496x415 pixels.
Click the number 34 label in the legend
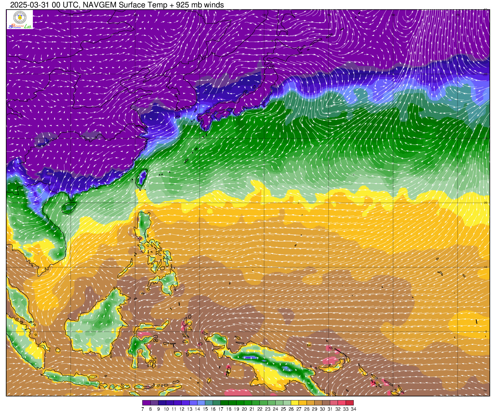(x=353, y=409)
